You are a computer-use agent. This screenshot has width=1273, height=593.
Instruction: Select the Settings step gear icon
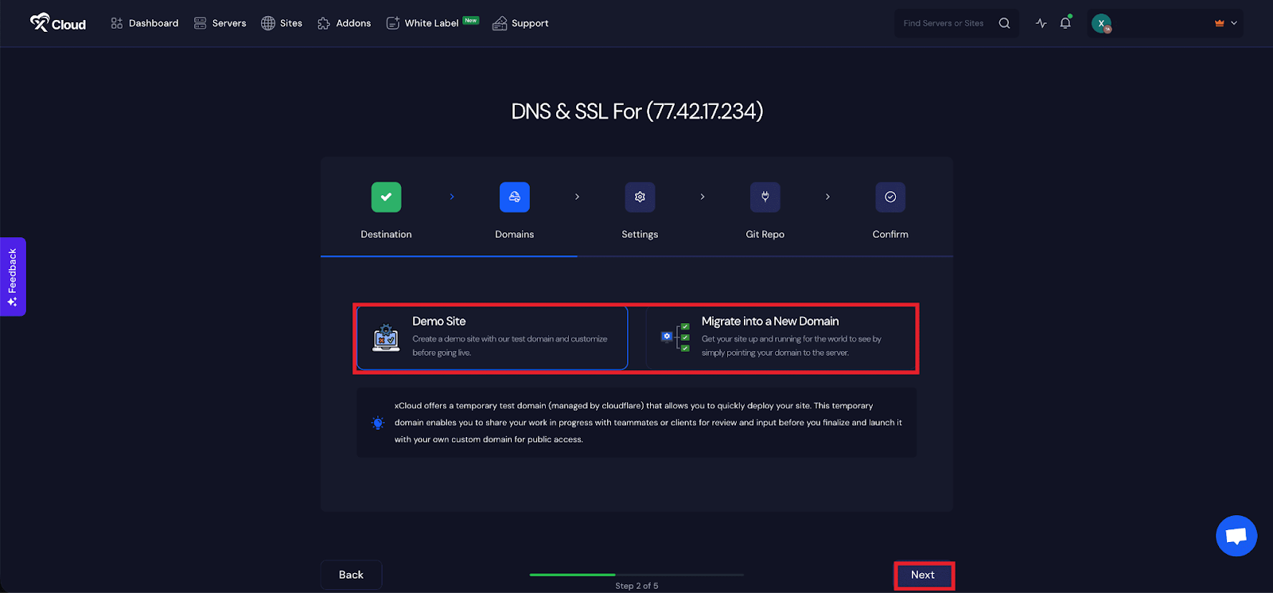tap(640, 197)
